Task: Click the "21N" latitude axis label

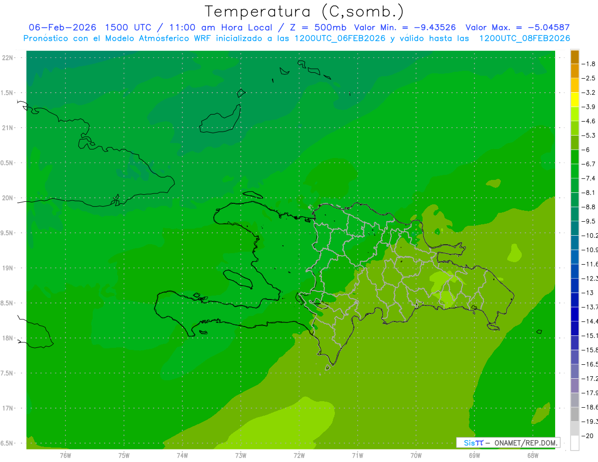Action: [8, 128]
